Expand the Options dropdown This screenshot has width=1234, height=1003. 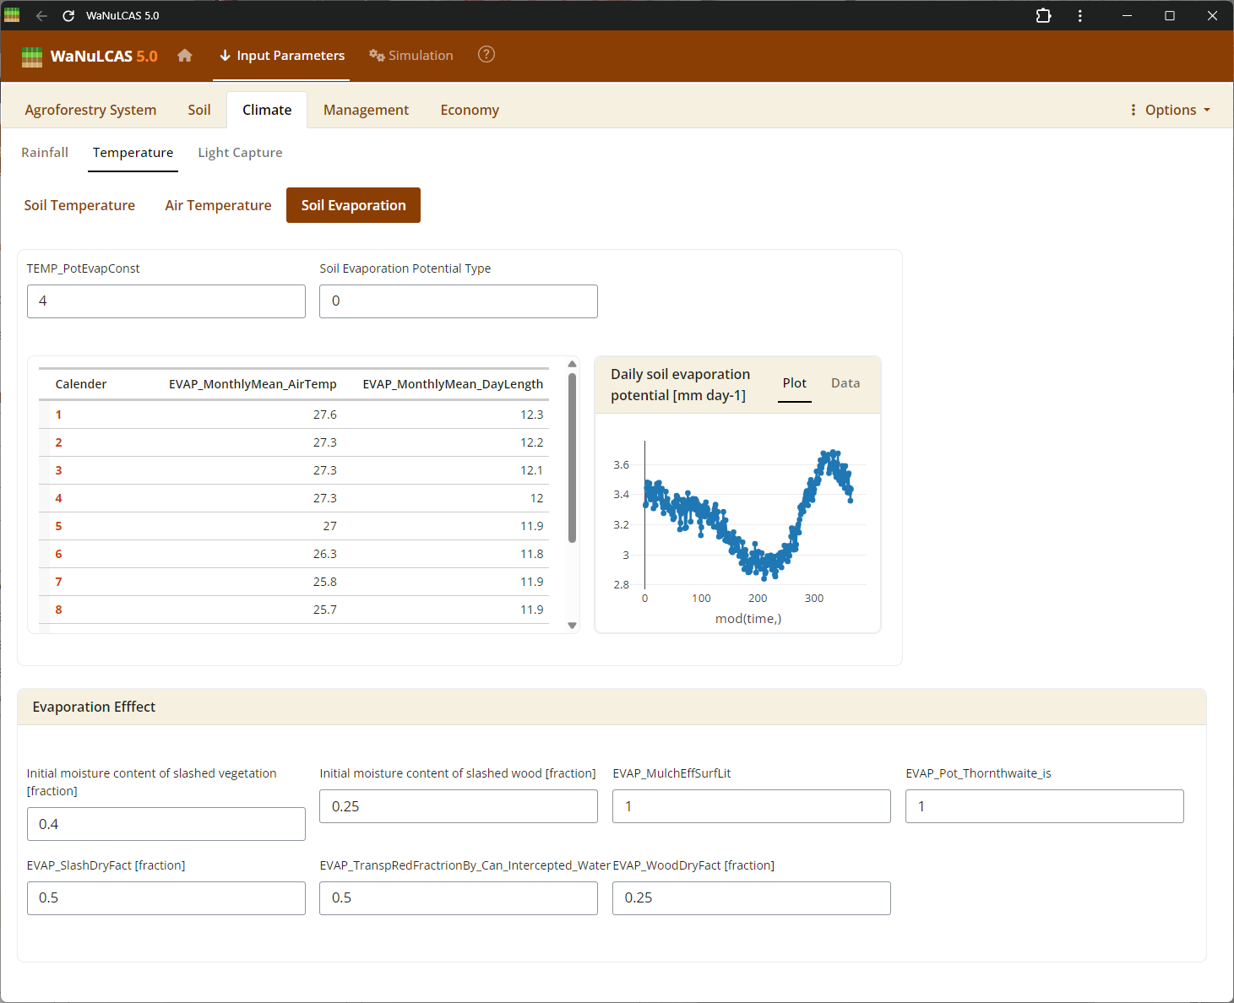click(1170, 110)
